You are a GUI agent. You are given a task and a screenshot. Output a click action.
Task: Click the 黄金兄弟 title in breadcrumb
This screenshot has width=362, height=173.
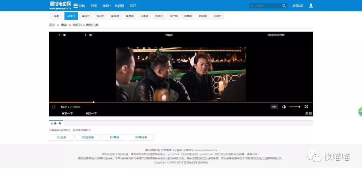(92, 25)
